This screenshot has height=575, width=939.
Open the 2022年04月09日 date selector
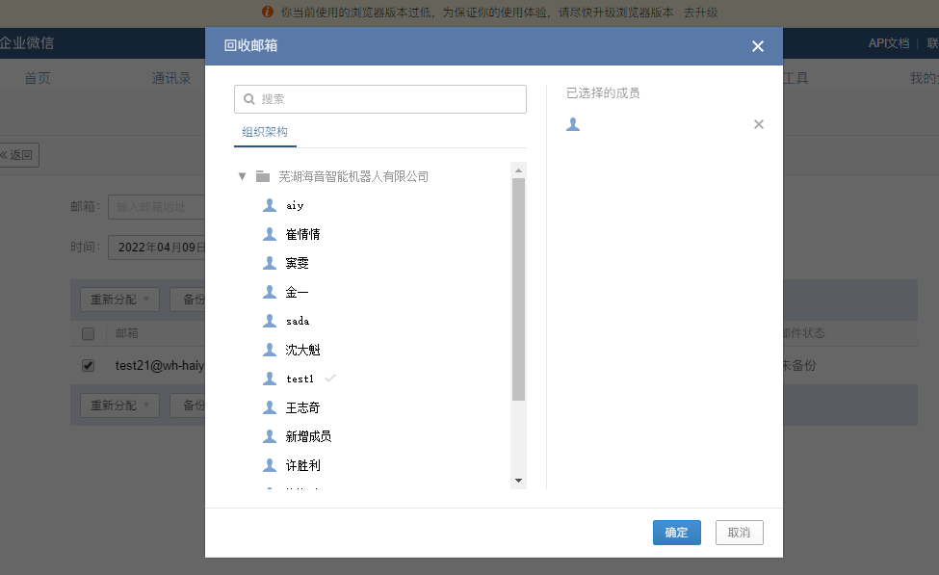tap(161, 247)
